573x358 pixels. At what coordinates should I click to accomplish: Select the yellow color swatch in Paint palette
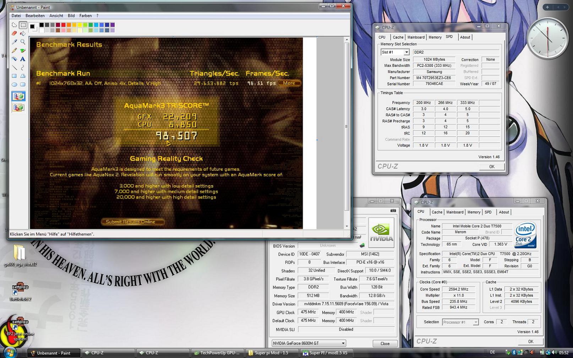pos(80,25)
